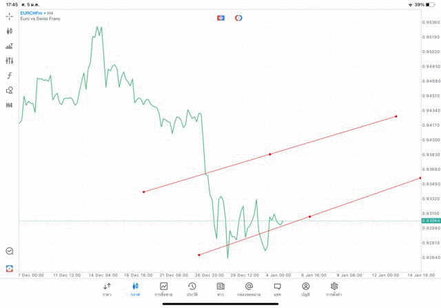
Task: Open the candlestick chart type icon
Action: (10, 31)
